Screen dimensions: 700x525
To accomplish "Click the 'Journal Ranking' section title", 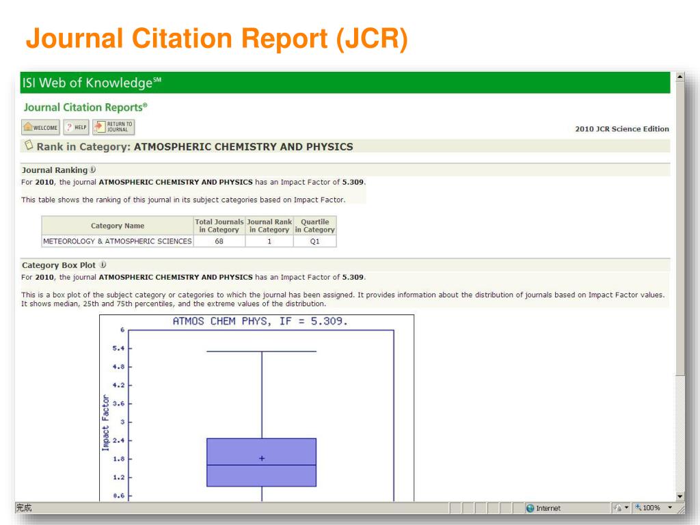I will click(55, 170).
